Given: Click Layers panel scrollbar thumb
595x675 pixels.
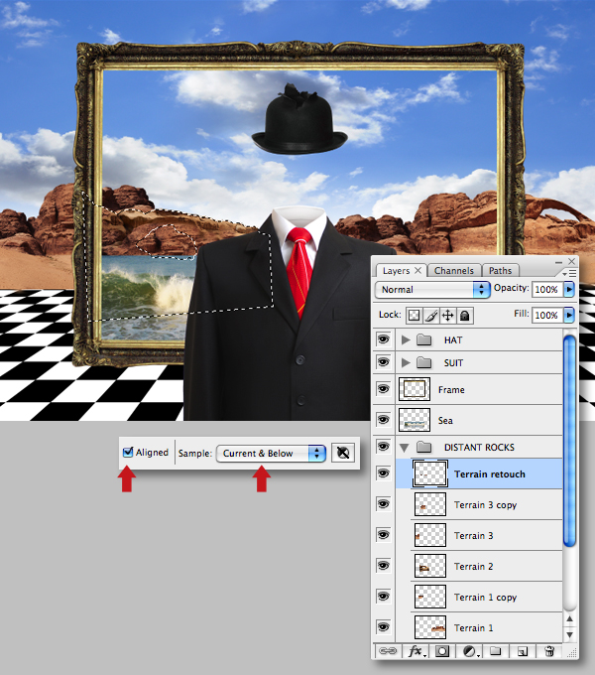Looking at the screenshot, I should click(569, 442).
